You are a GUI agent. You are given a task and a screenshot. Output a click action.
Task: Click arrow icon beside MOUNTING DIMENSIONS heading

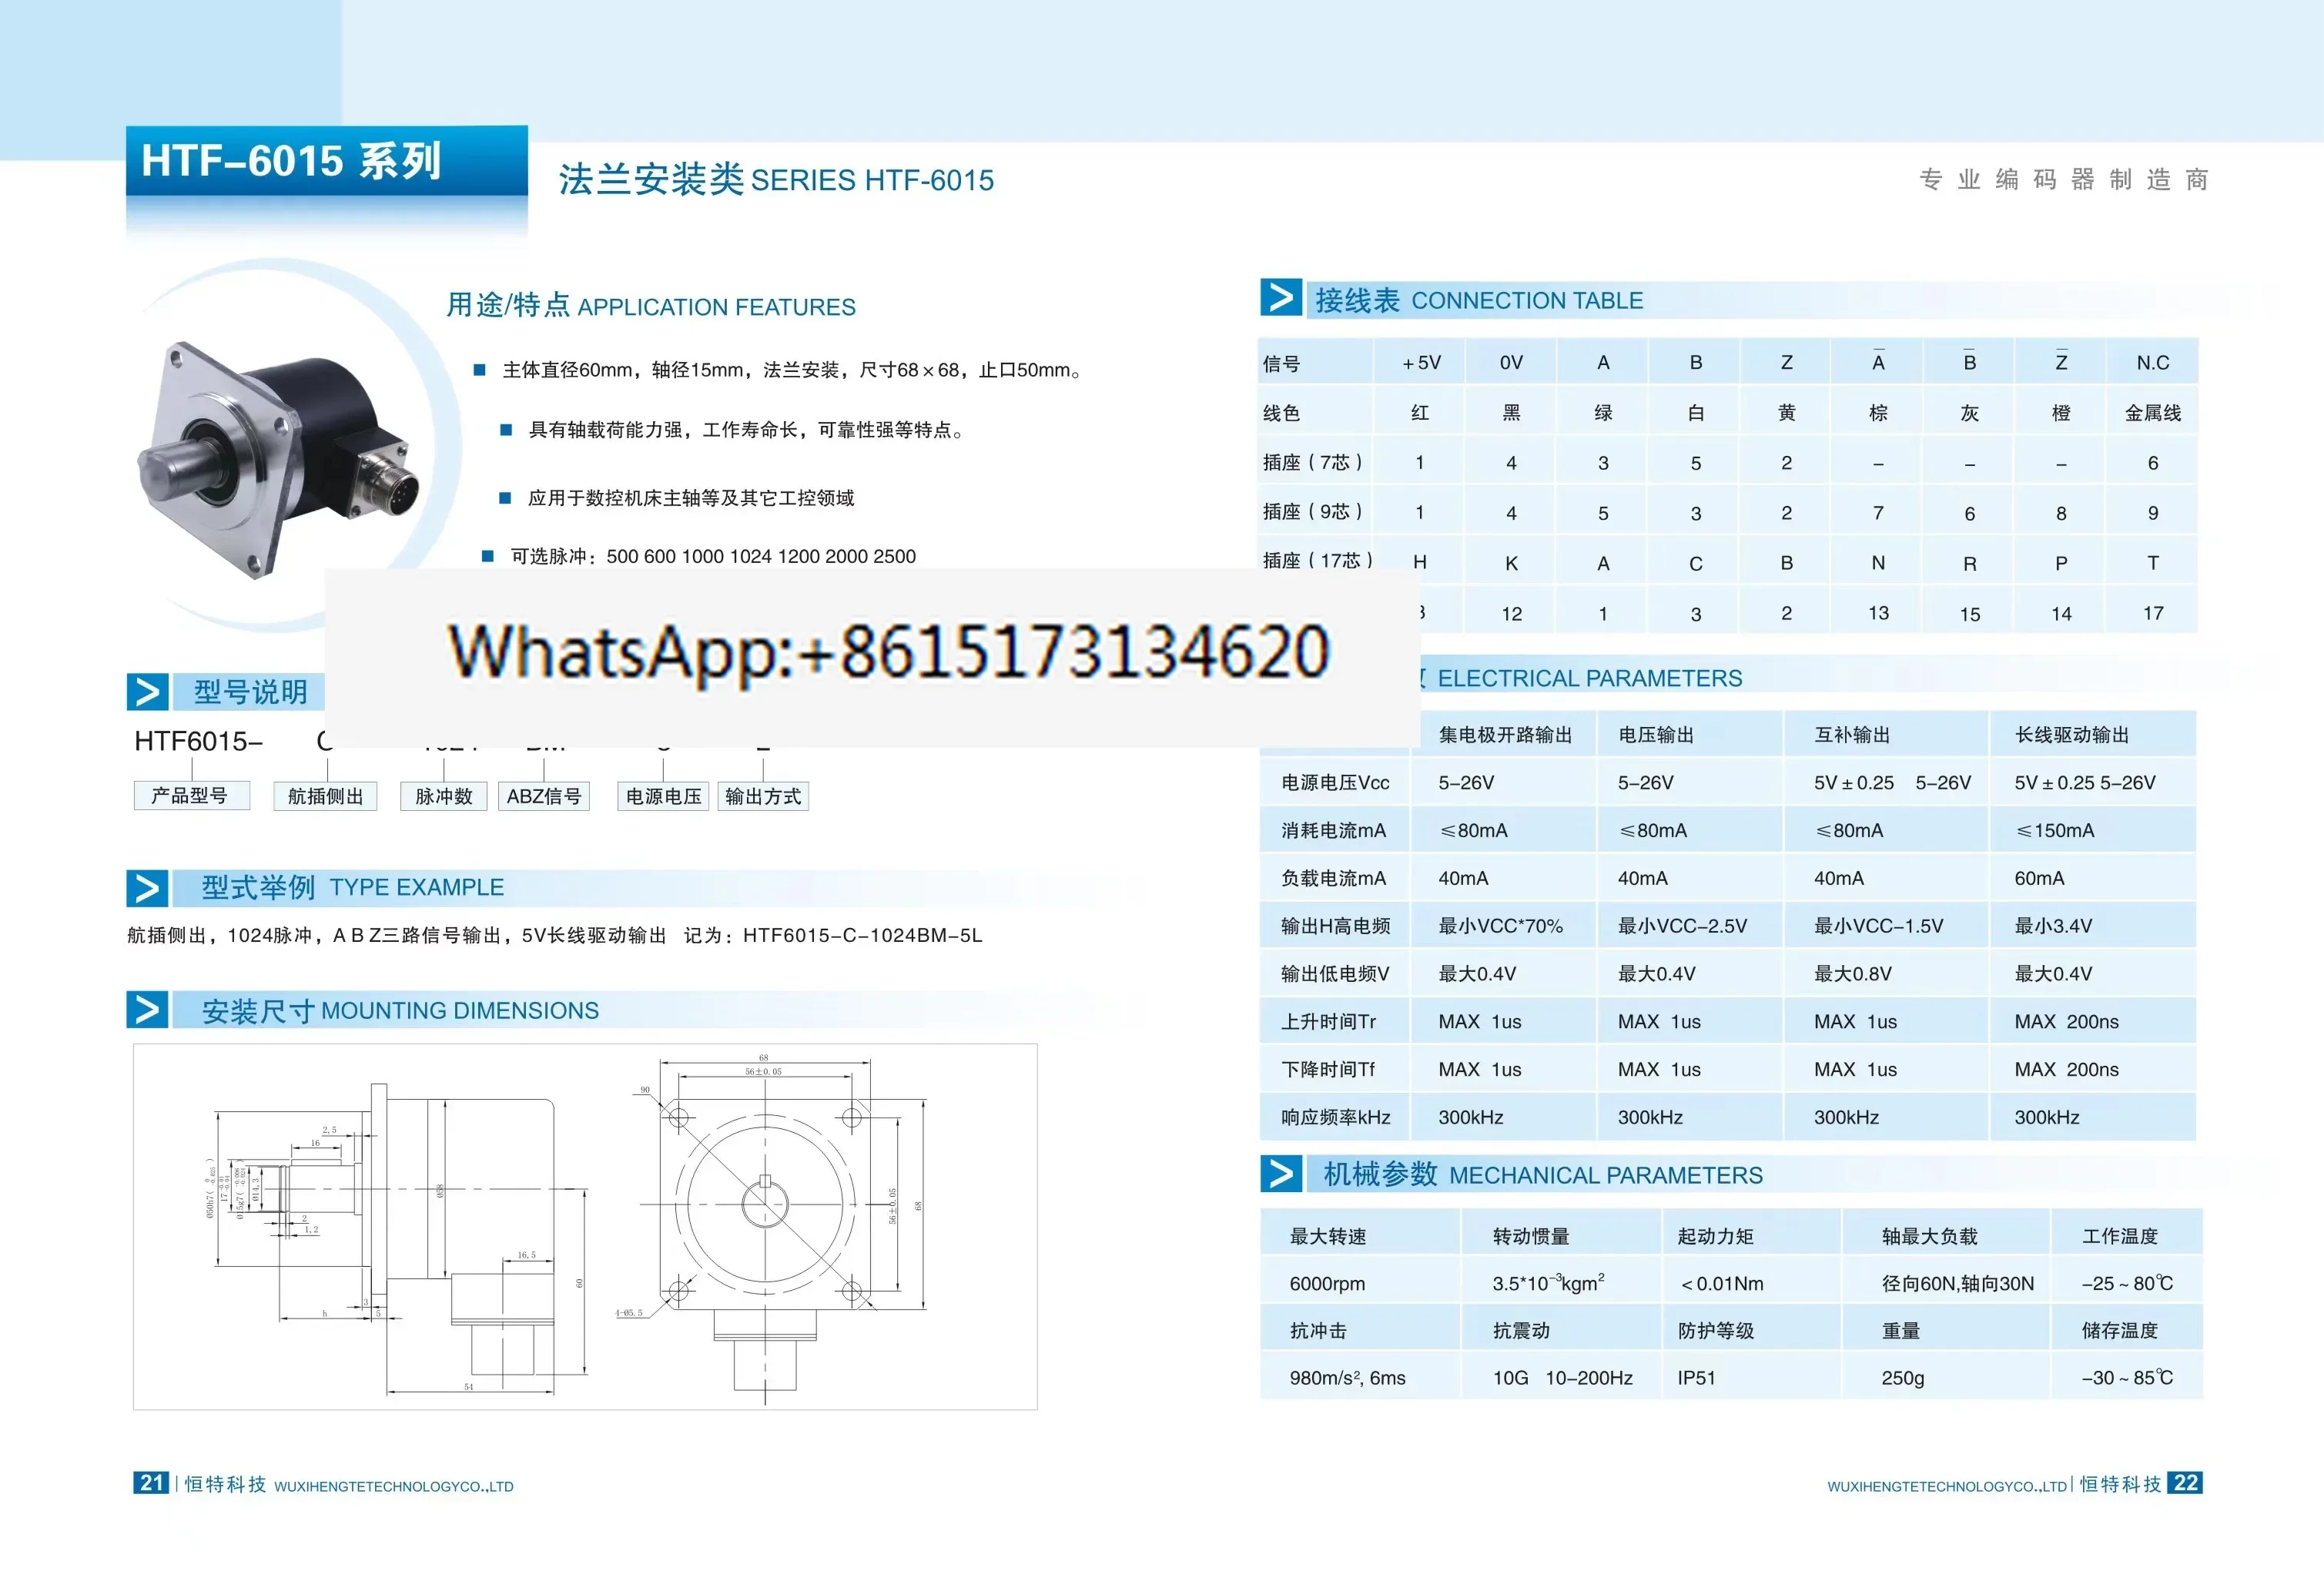[x=147, y=1009]
